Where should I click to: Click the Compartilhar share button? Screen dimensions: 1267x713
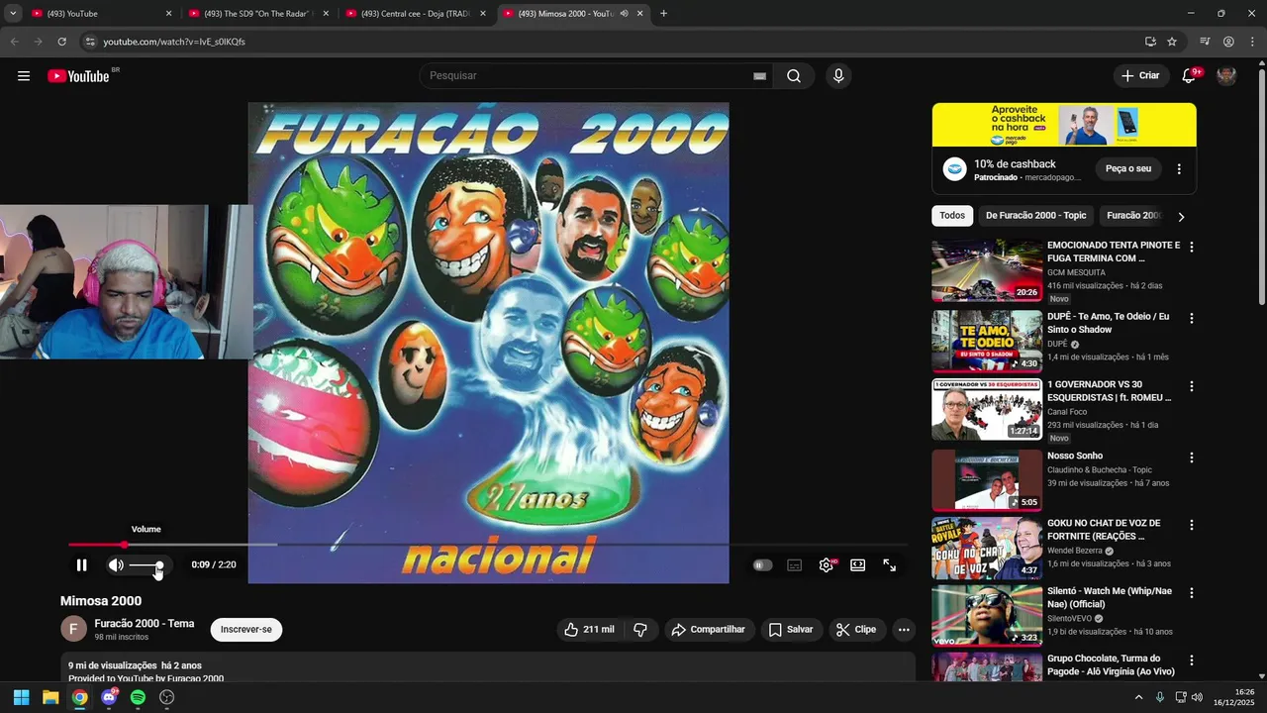click(708, 630)
